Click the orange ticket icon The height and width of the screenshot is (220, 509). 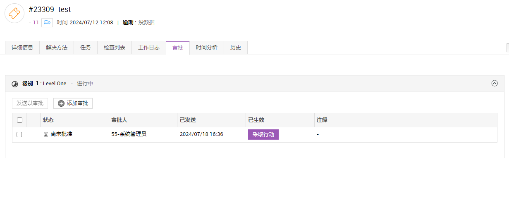pos(14,13)
